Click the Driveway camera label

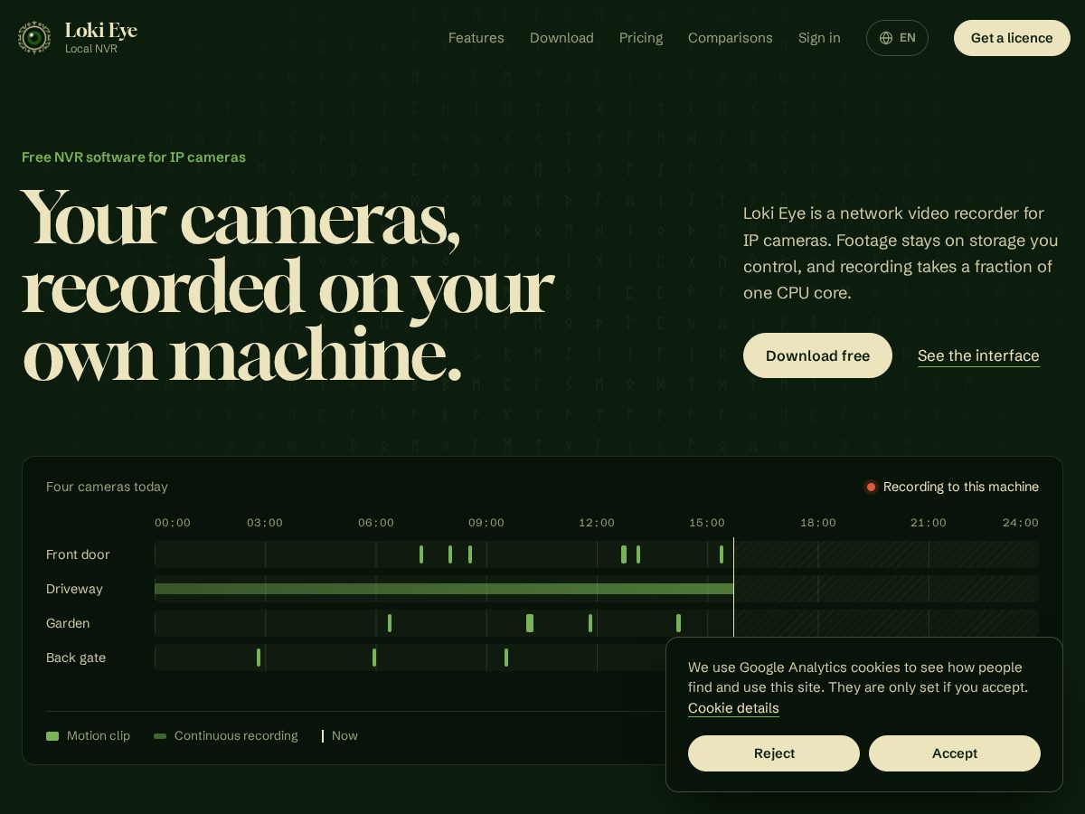pos(74,589)
